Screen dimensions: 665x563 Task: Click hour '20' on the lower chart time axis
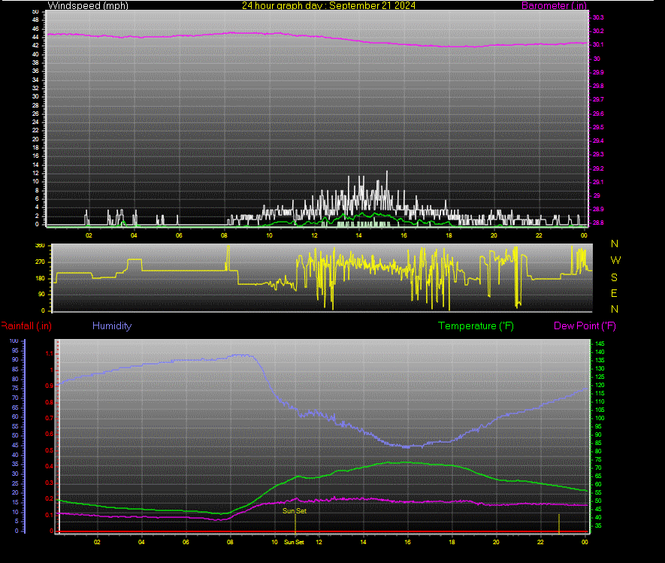click(x=496, y=542)
